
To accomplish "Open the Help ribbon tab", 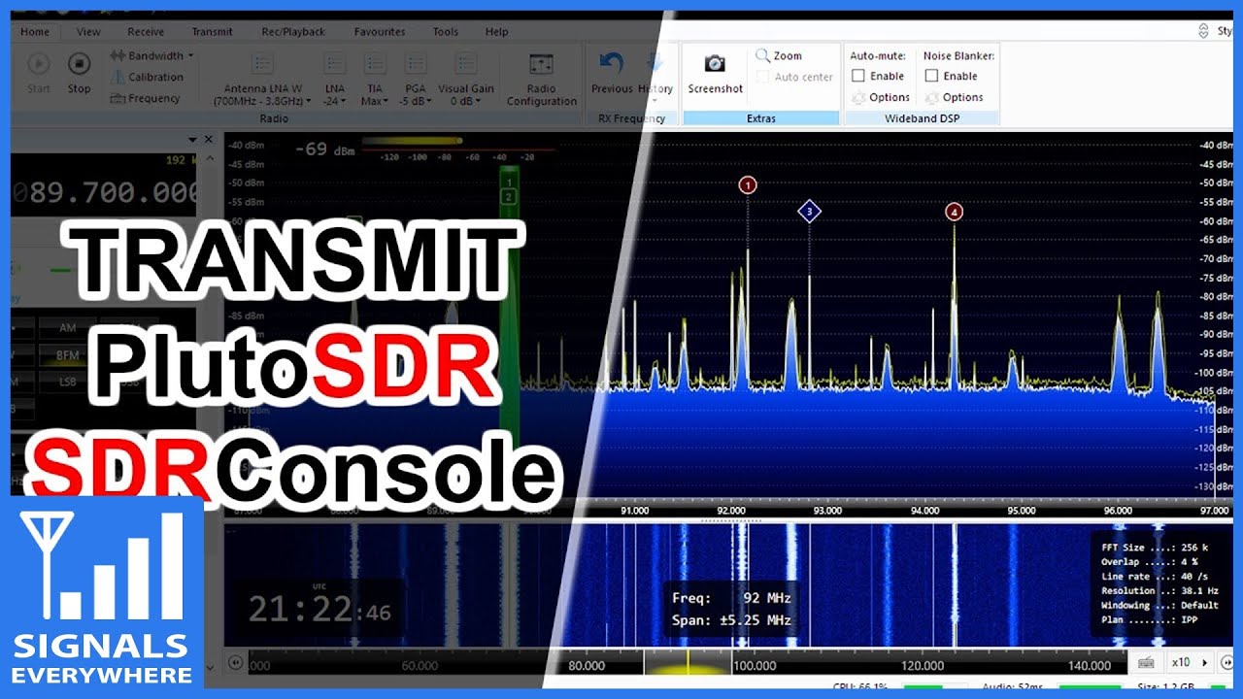I will click(x=496, y=32).
